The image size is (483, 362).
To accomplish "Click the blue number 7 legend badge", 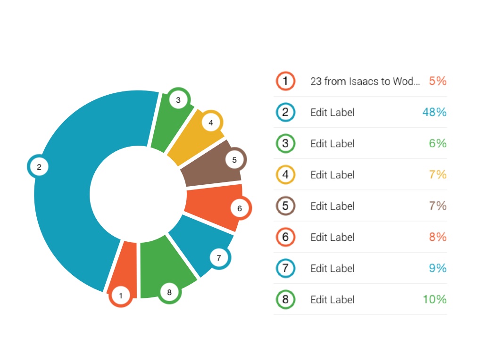I will click(285, 268).
